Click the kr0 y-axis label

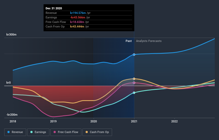pos(9,83)
